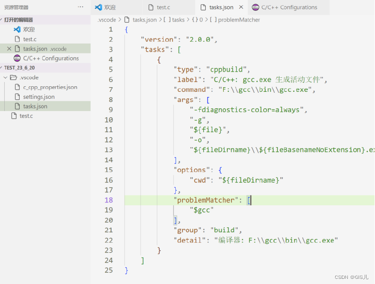Open test.c in project root tree
This screenshot has width=375, height=284.
(x=45, y=116)
